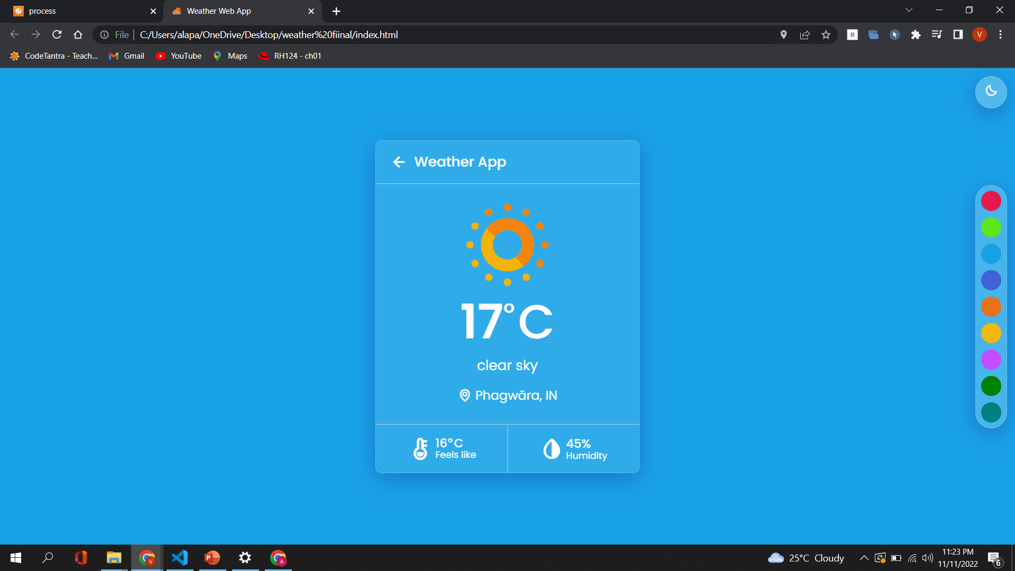
Task: Open the Chrome extensions puzzle icon
Action: pyautogui.click(x=916, y=35)
